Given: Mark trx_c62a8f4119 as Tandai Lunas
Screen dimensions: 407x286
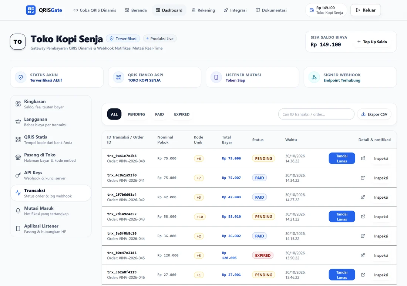Looking at the screenshot, I should click(x=342, y=275).
